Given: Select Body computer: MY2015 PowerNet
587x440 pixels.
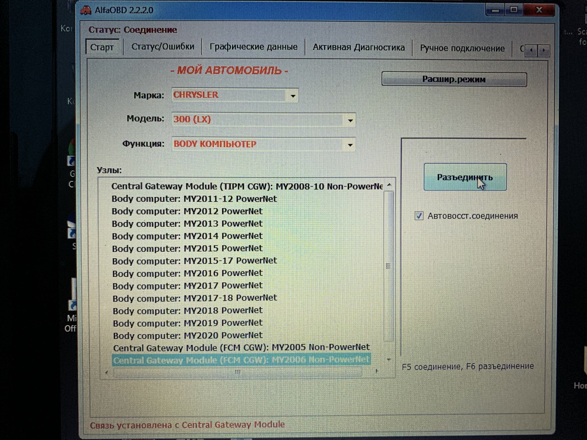Looking at the screenshot, I should click(x=187, y=248).
